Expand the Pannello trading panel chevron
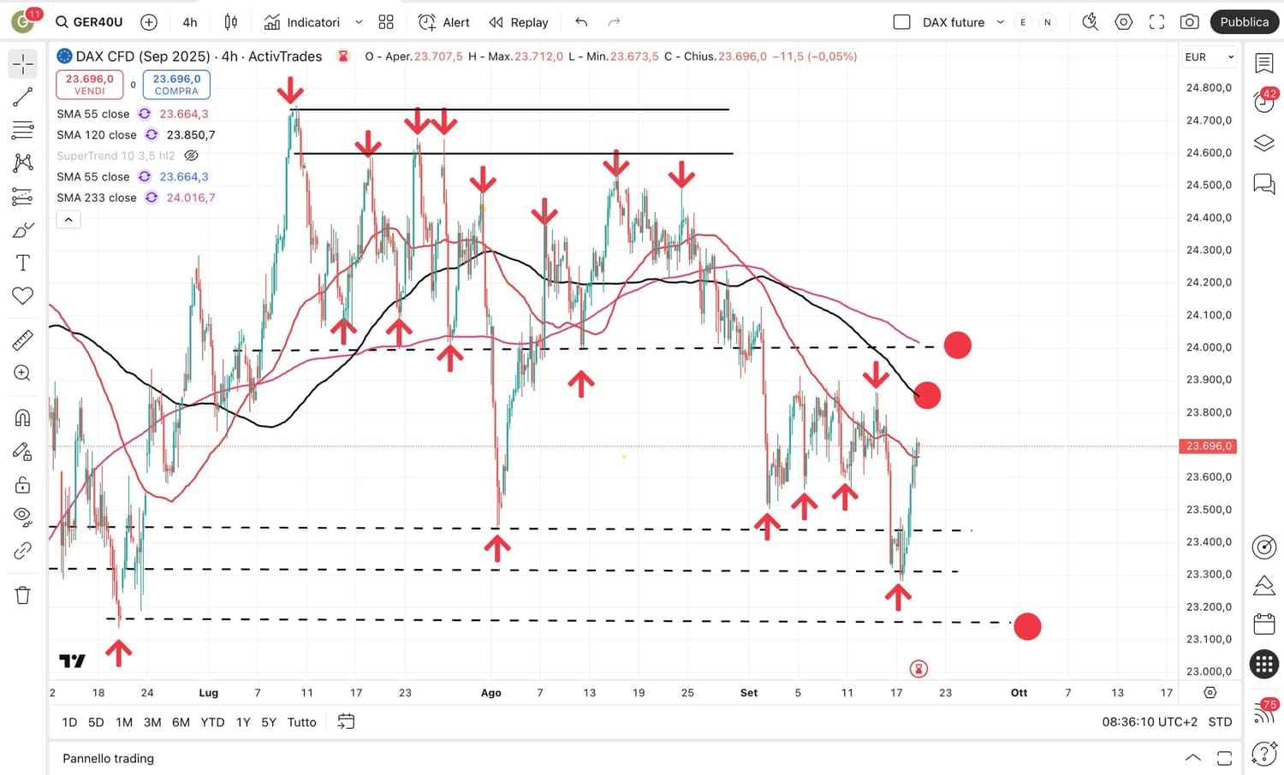This screenshot has width=1284, height=775. click(1192, 758)
